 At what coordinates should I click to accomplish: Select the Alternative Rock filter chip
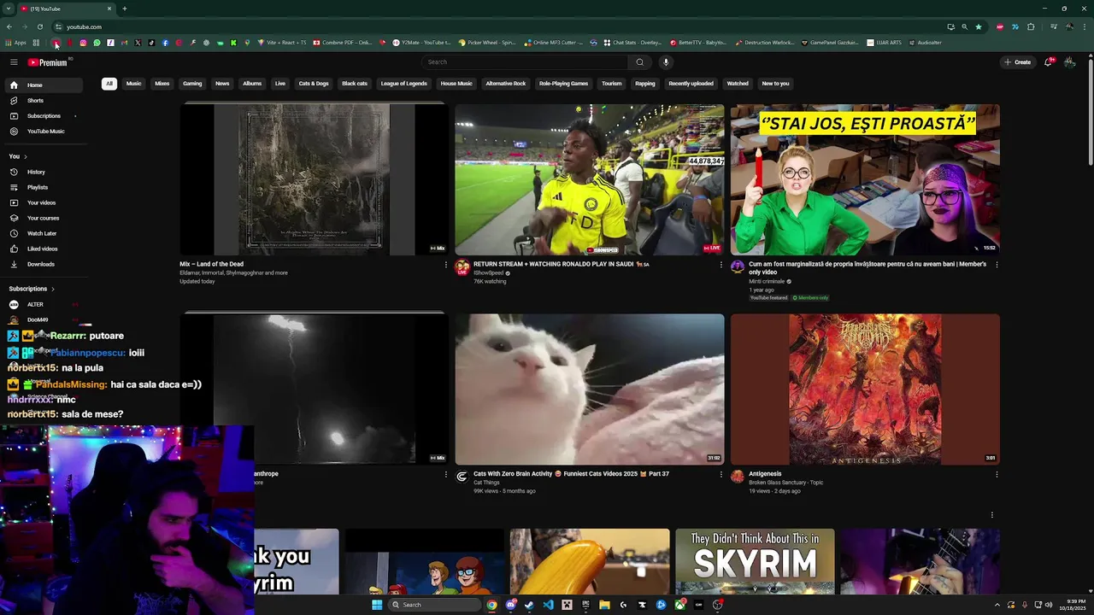(x=505, y=84)
